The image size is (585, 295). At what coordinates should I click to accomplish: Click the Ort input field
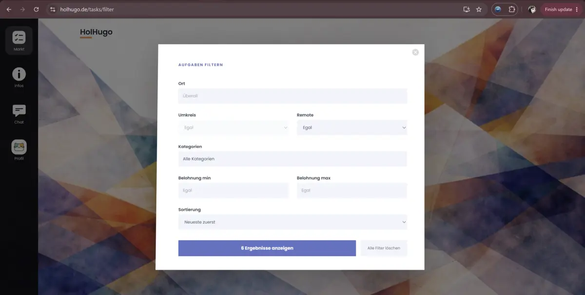[292, 96]
